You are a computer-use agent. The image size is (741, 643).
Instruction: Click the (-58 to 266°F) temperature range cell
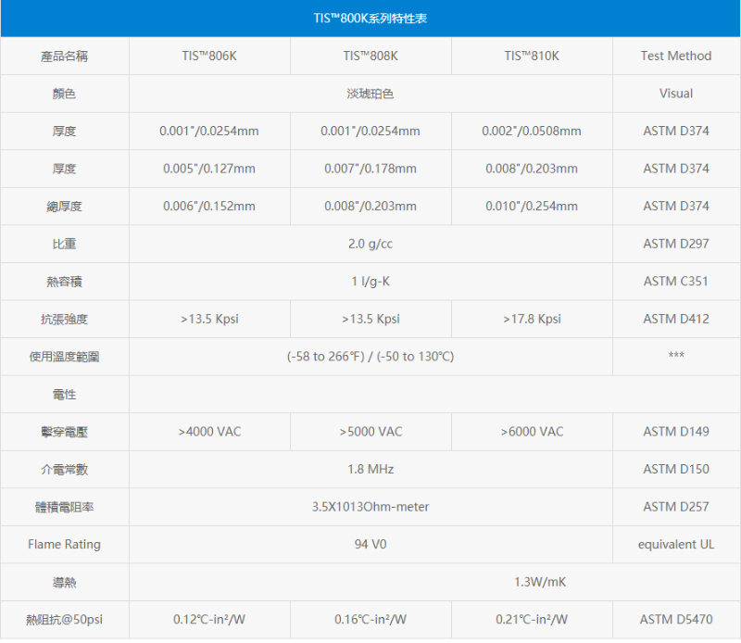point(370,356)
